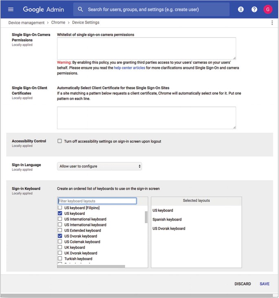Screen dimensions: 279x298
Task: Go to Chrome breadcrumb
Action: (58, 22)
